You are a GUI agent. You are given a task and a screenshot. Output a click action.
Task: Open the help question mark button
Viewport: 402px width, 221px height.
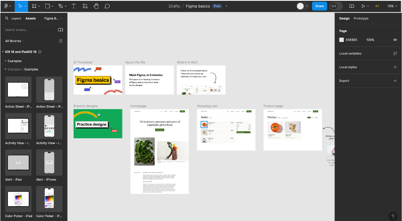tap(393, 216)
